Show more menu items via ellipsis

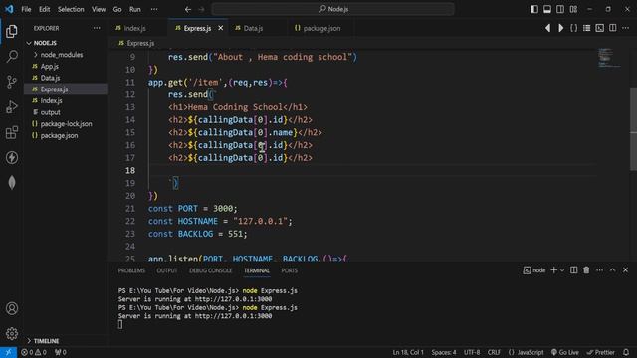[x=154, y=9]
